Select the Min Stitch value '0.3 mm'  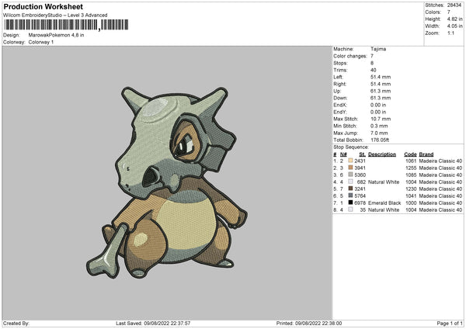click(x=379, y=126)
